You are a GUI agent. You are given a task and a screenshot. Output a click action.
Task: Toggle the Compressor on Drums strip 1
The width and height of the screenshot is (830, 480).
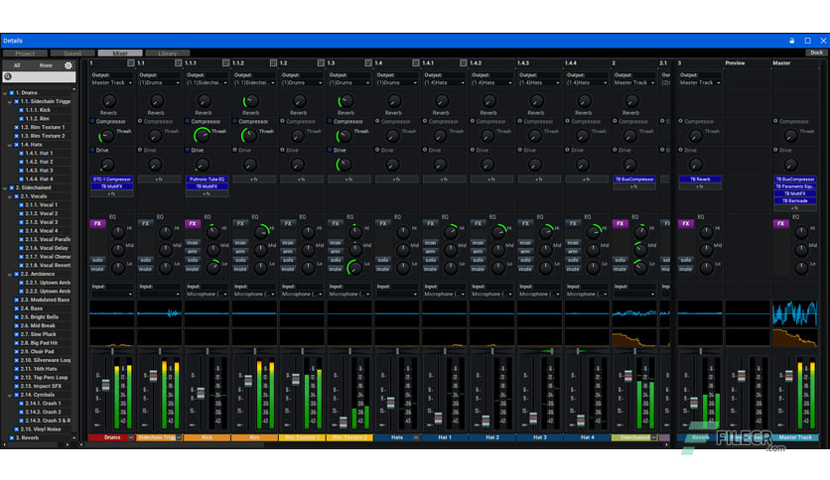click(x=92, y=121)
